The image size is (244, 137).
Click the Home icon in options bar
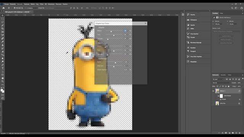coord(3,8)
